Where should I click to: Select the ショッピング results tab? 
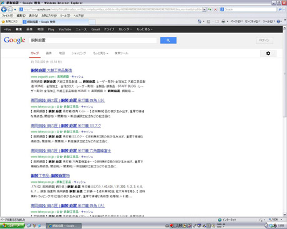click(x=79, y=53)
